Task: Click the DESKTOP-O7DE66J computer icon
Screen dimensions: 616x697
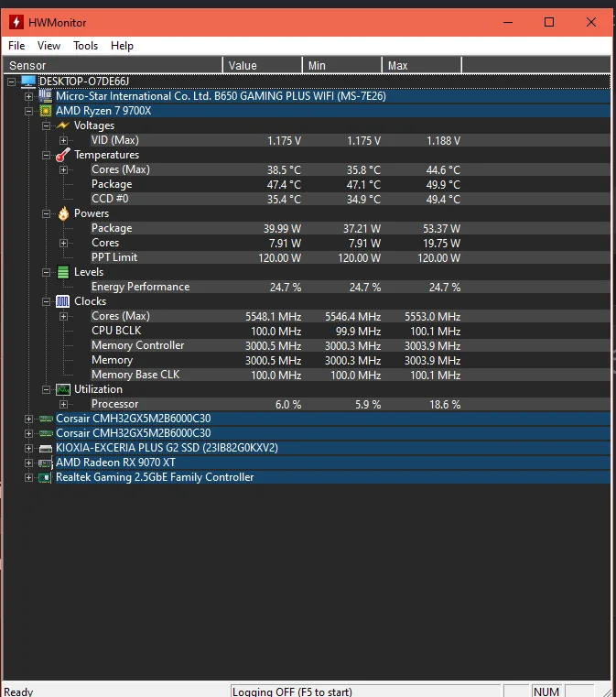Action: [x=28, y=82]
